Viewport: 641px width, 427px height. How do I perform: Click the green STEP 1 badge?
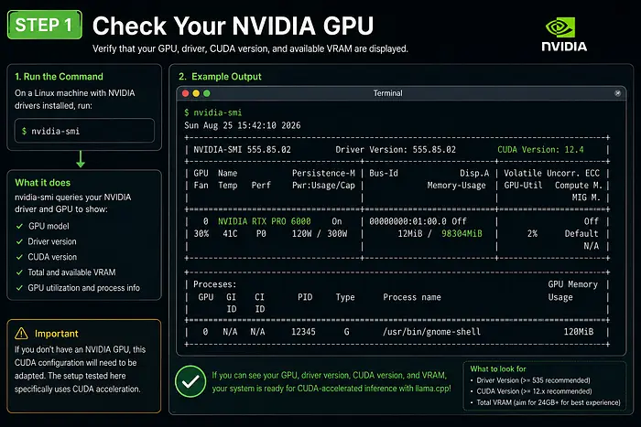click(45, 25)
